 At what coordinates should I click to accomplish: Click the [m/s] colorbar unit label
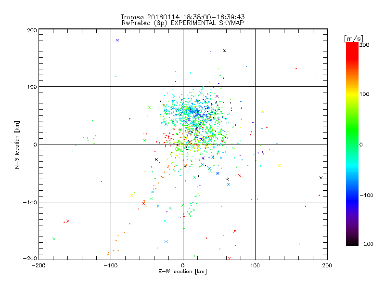(354, 39)
